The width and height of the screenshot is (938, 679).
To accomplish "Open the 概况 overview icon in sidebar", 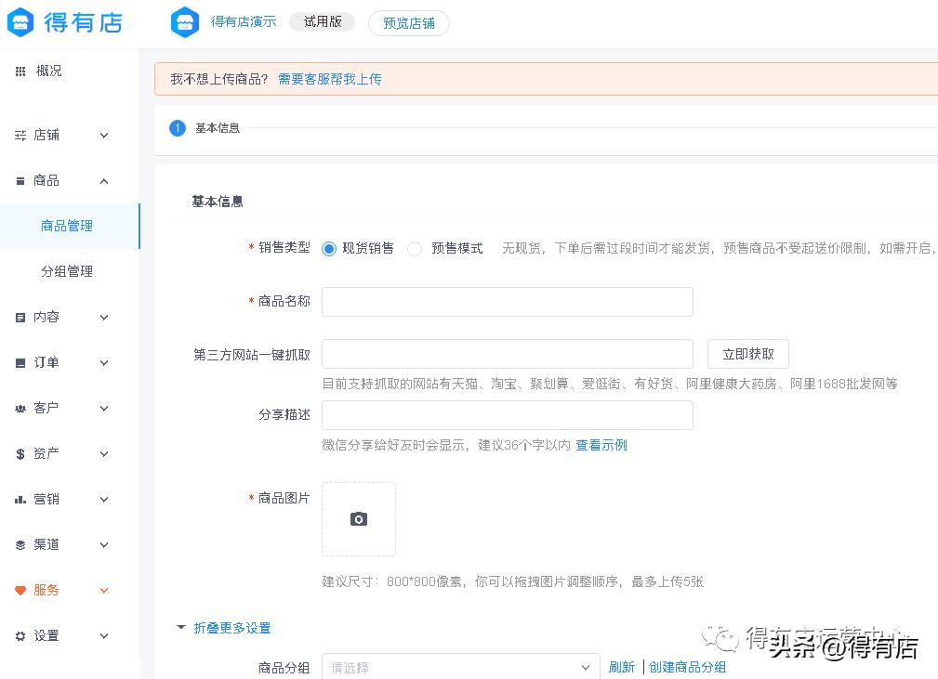I will pyautogui.click(x=20, y=71).
